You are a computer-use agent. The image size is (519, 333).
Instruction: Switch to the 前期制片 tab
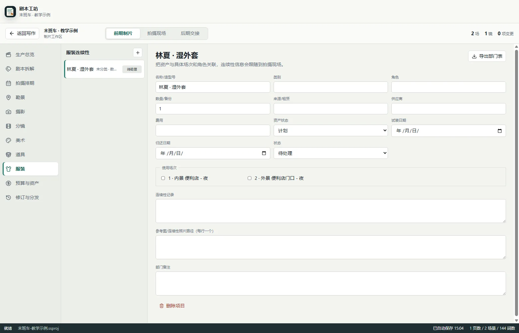[x=123, y=33]
